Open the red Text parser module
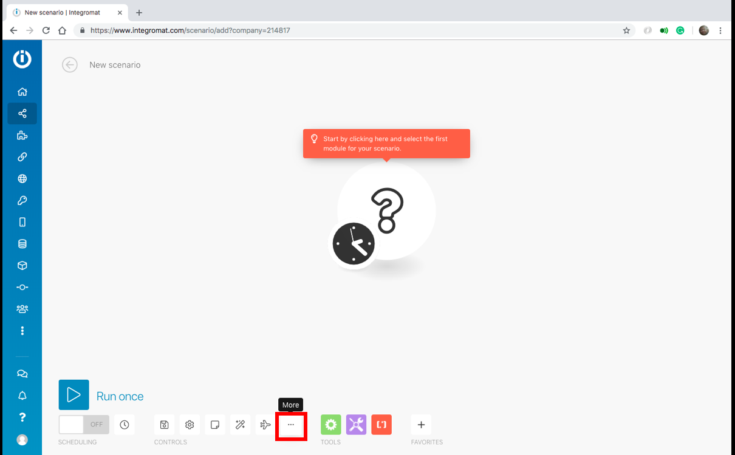735x455 pixels. [x=381, y=425]
